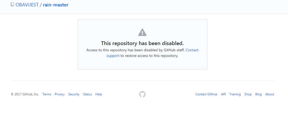Open the Blog footer link

(x=258, y=94)
